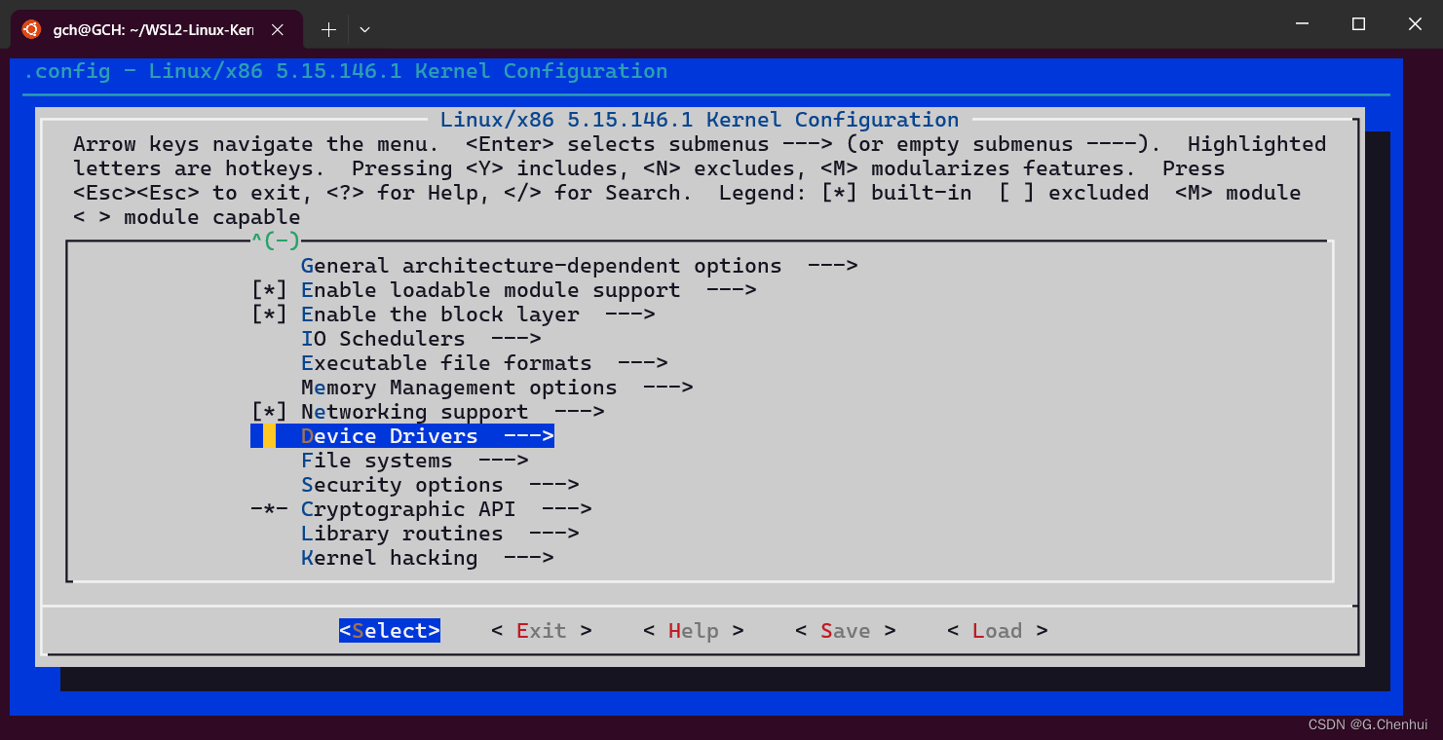Image resolution: width=1443 pixels, height=740 pixels.
Task: Click the '.config - Linux/x86 5.15.146.1' title text
Action: point(212,71)
